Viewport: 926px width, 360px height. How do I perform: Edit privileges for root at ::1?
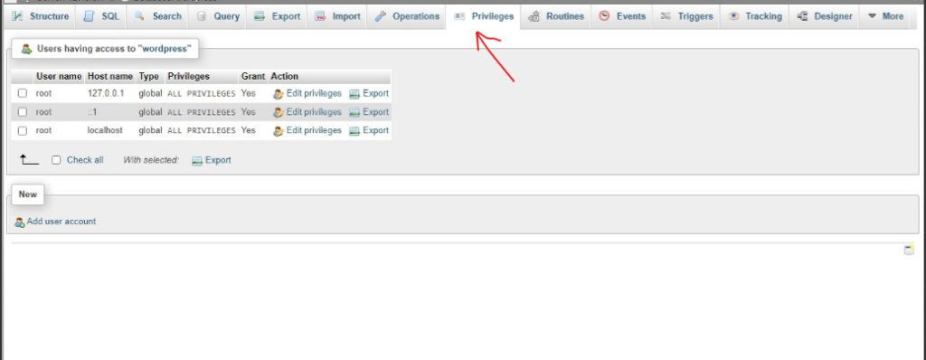coord(307,112)
